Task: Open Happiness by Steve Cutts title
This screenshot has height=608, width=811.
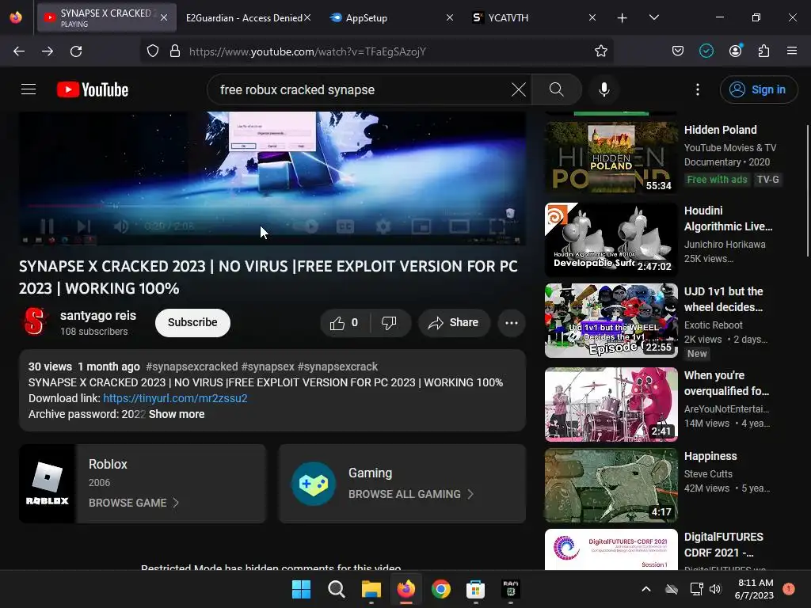Action: pos(710,456)
